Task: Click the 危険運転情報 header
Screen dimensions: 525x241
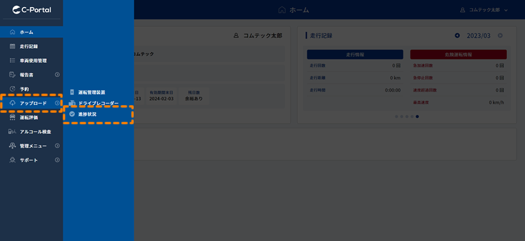Action: [x=458, y=54]
